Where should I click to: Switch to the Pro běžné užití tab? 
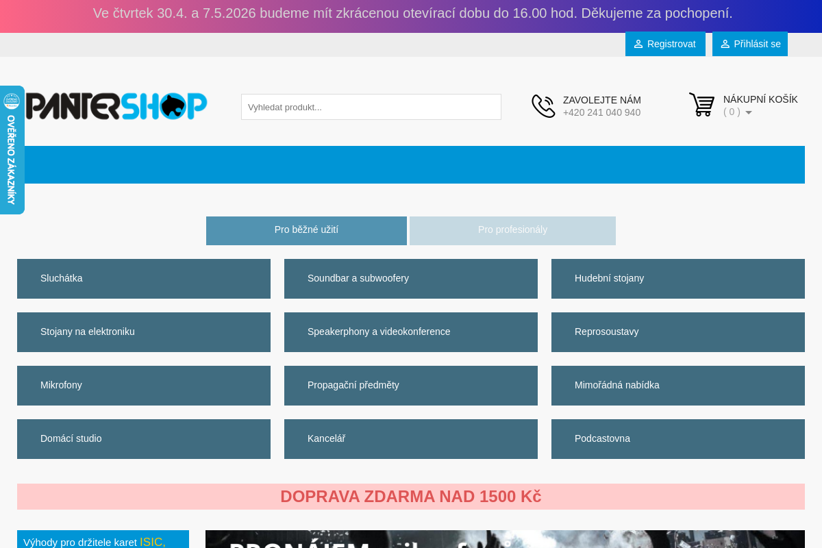tap(306, 230)
